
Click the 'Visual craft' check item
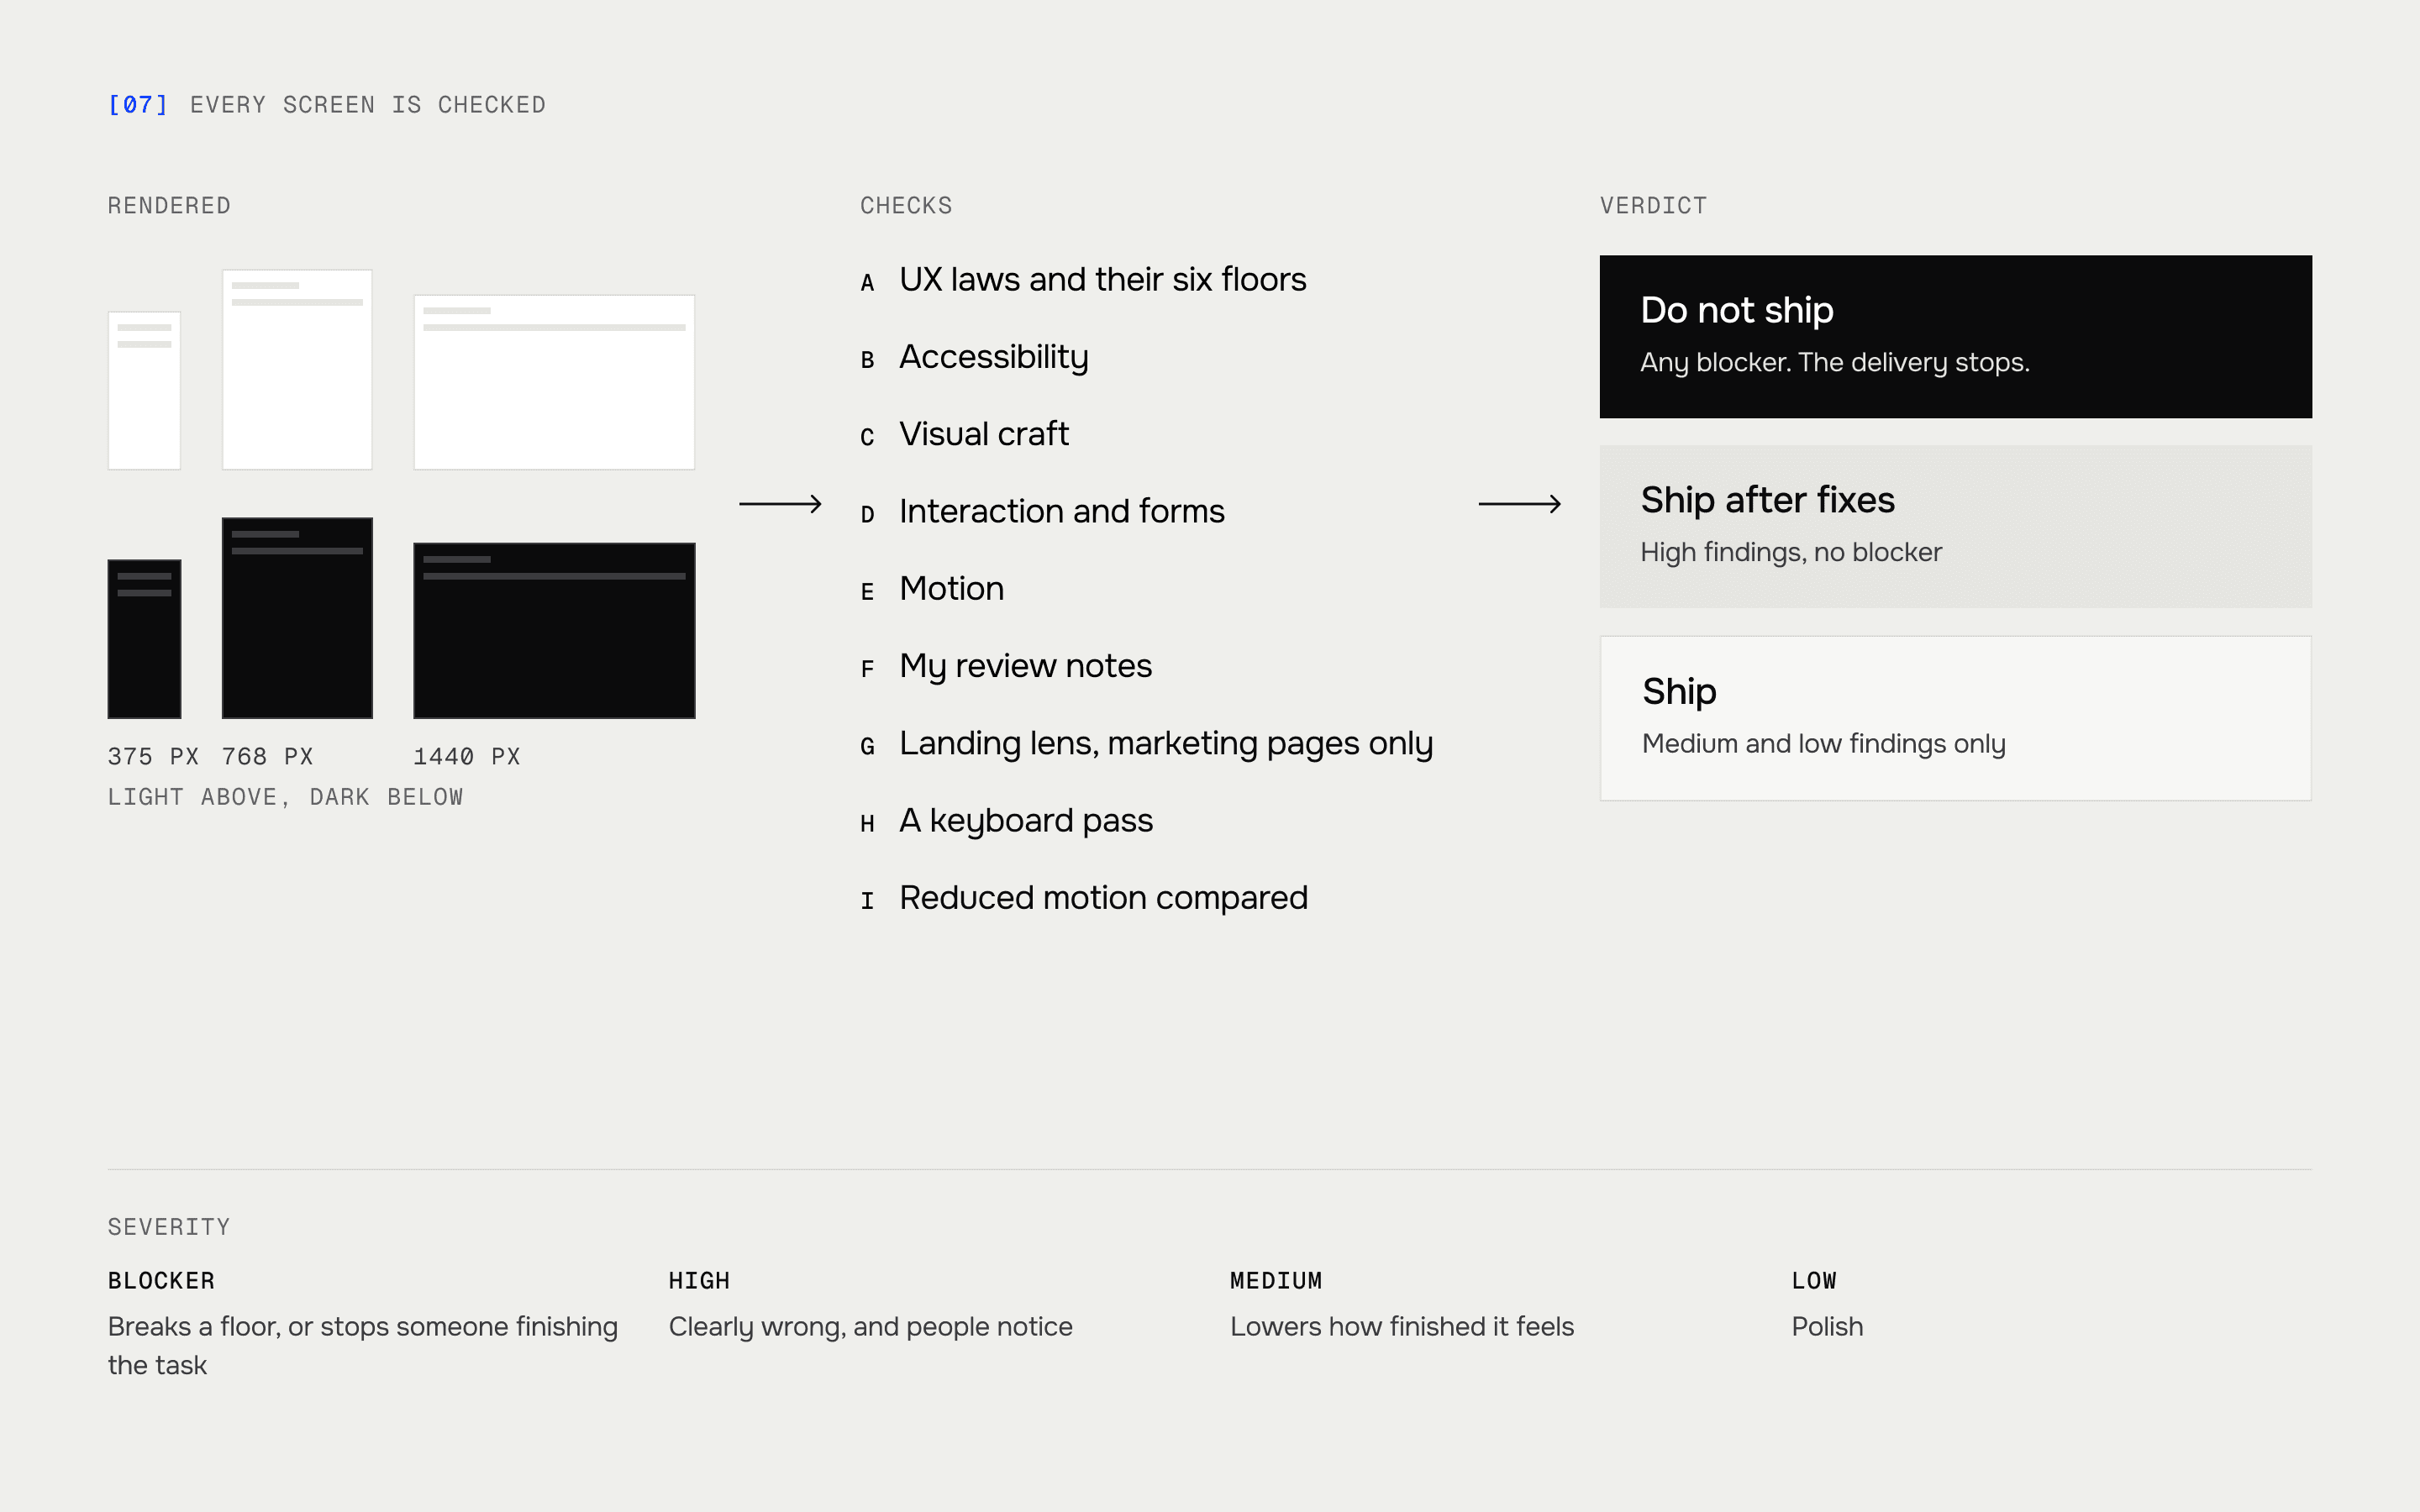984,434
